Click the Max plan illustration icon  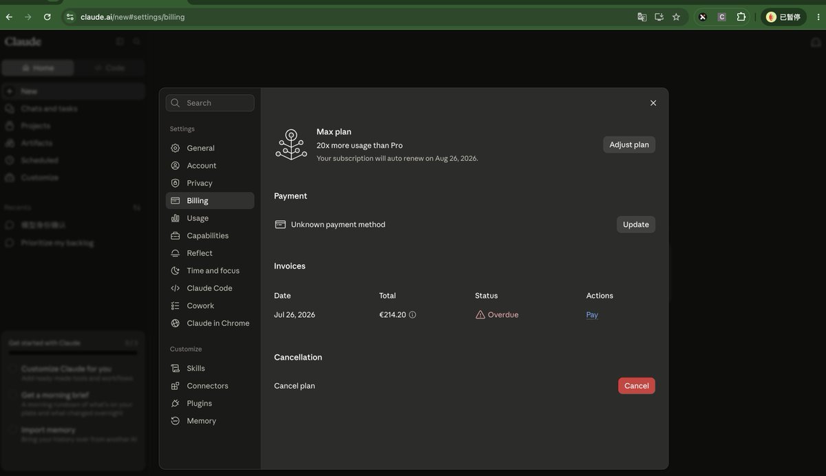pos(291,145)
